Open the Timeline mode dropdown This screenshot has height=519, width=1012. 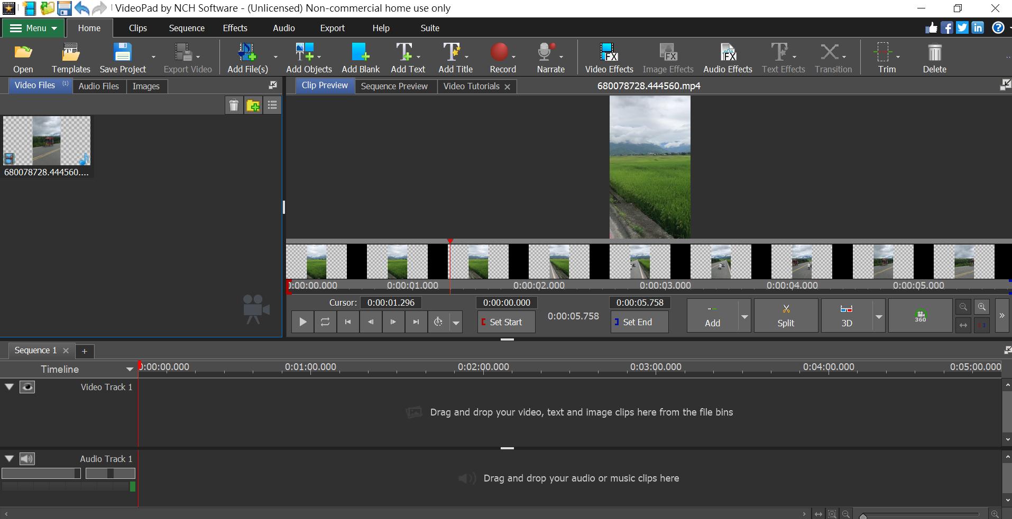[130, 369]
